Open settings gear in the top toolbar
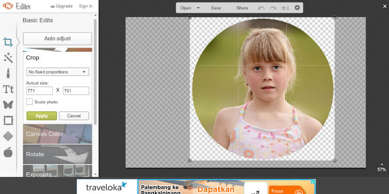 tap(297, 8)
